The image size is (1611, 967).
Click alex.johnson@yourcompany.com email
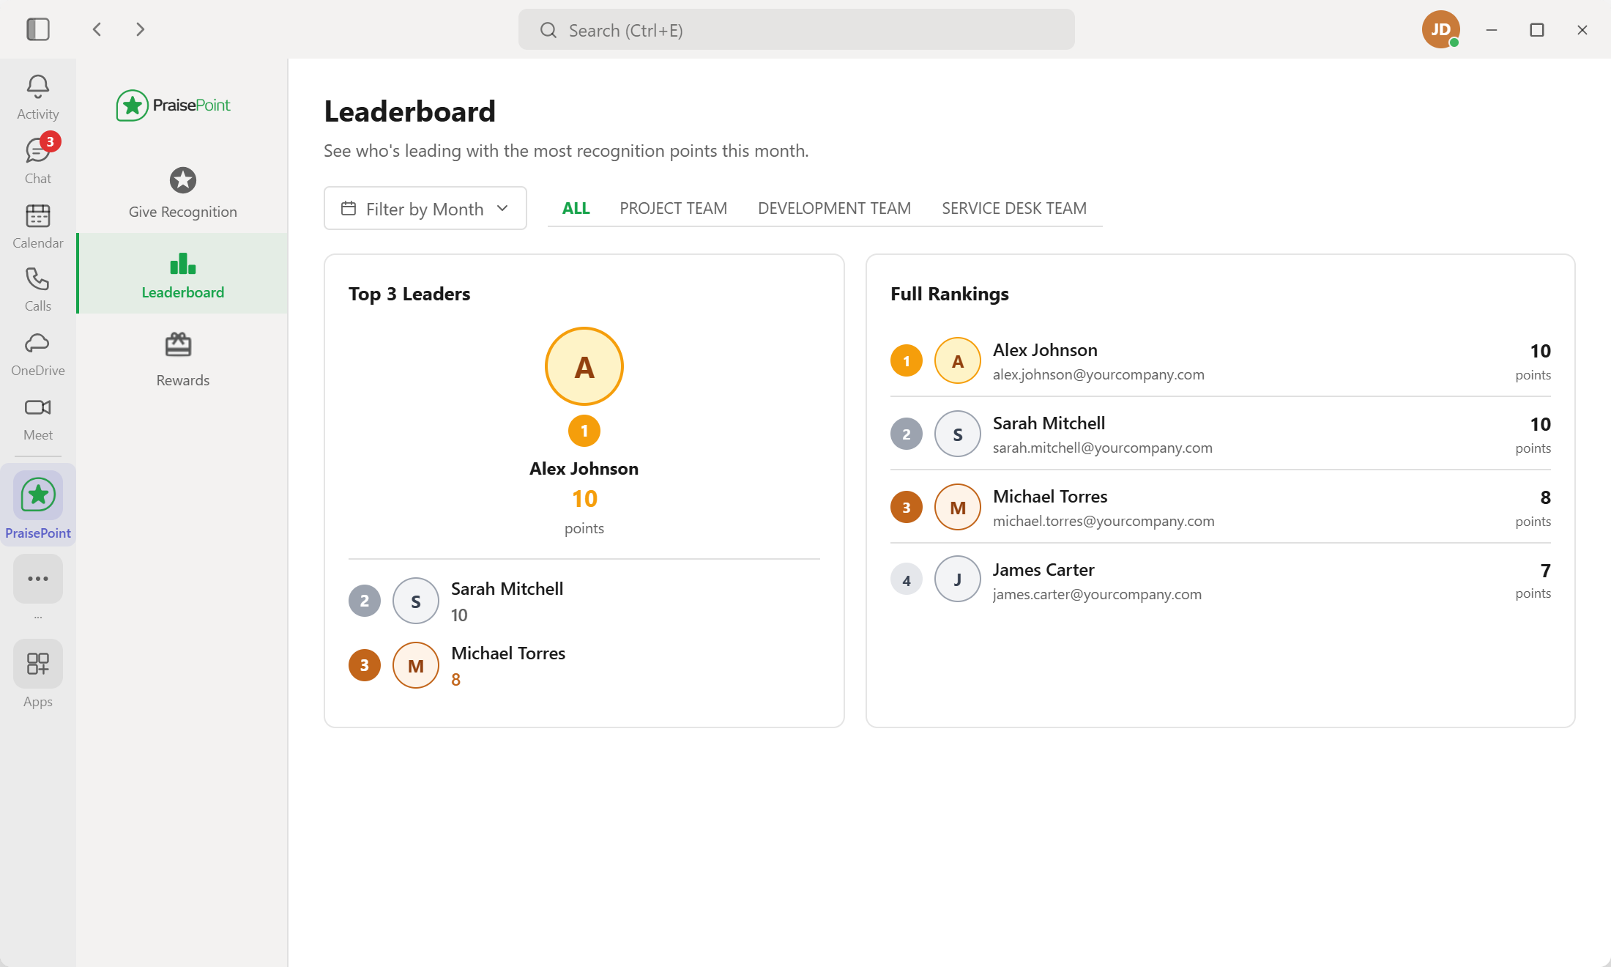pyautogui.click(x=1098, y=374)
